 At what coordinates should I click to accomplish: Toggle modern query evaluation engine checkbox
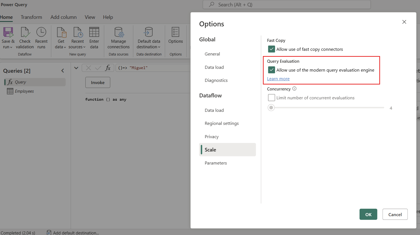[272, 70]
